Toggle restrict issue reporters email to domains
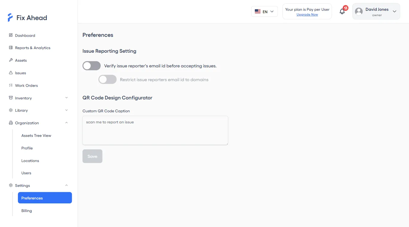Screen dimensions: 409x227 [107, 79]
